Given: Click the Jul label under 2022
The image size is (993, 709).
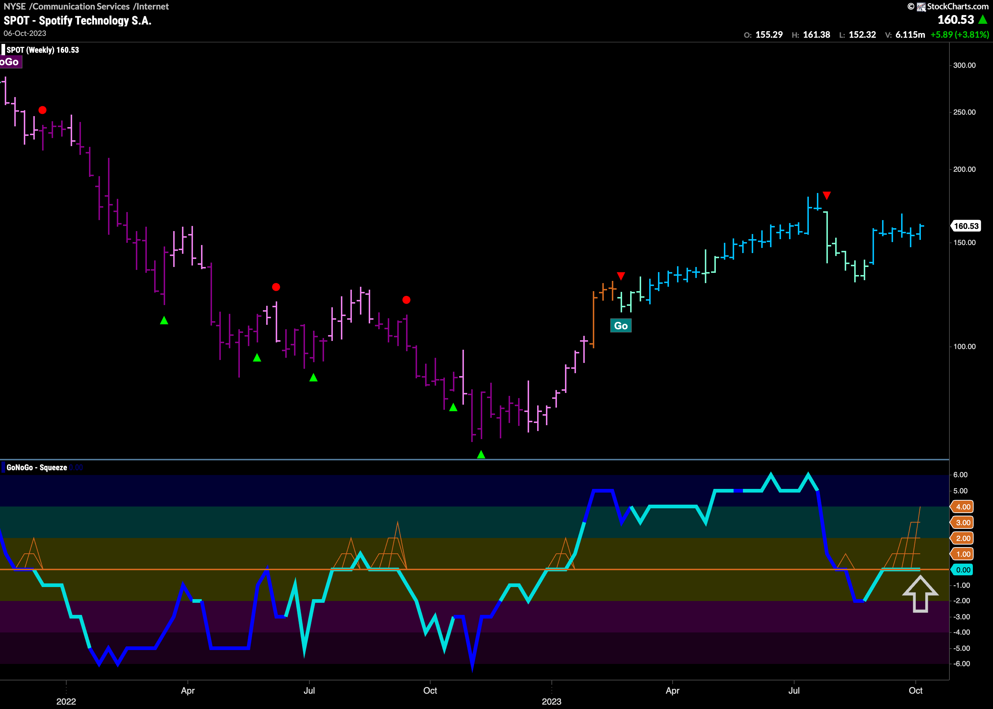Looking at the screenshot, I should [x=309, y=691].
